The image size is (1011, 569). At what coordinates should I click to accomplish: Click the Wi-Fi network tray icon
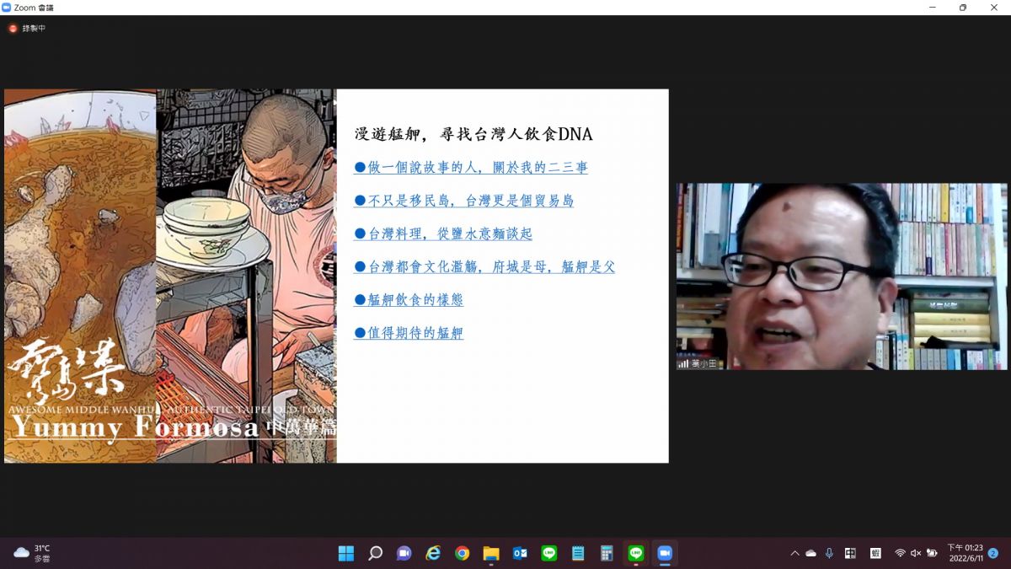[900, 553]
